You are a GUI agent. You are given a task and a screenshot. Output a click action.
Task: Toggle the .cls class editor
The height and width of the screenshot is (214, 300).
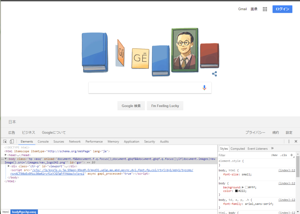tap(283, 155)
